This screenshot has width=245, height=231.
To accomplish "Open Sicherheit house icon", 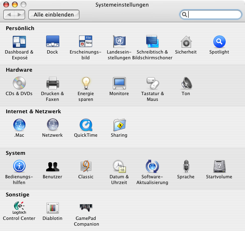I will pyautogui.click(x=186, y=42).
